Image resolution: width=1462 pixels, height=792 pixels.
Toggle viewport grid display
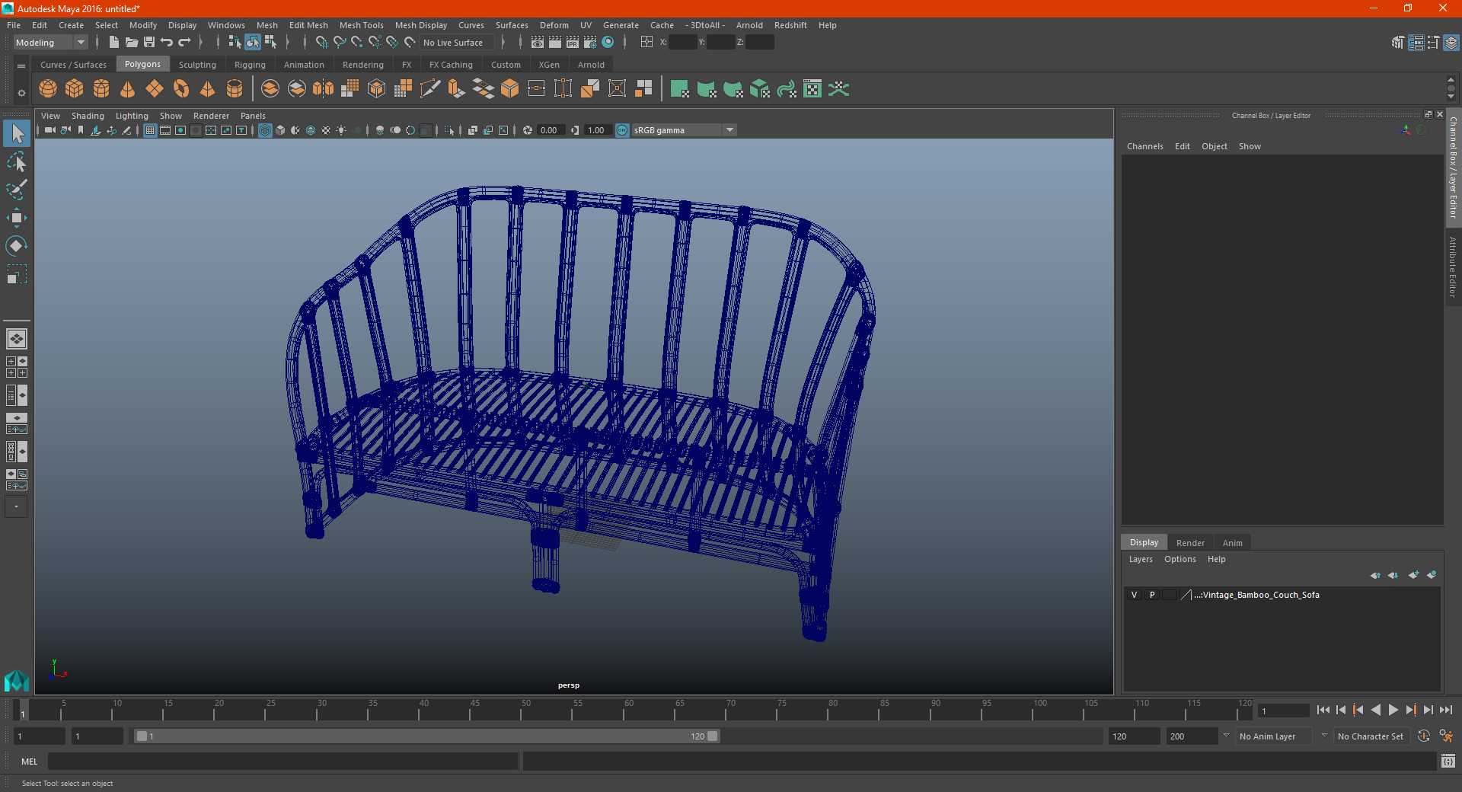[150, 130]
